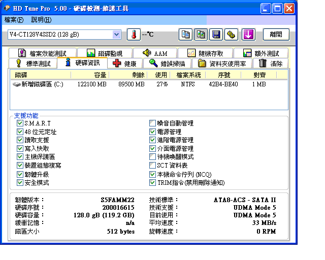325x260 pixels.
Task: Click the HD Tune Pro title bar icon
Action: [7, 8]
